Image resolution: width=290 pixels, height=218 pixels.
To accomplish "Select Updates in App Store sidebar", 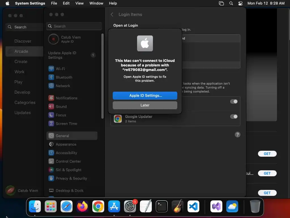I will (23, 112).
